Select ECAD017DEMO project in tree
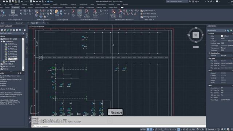233x131 pixels. click(8, 64)
